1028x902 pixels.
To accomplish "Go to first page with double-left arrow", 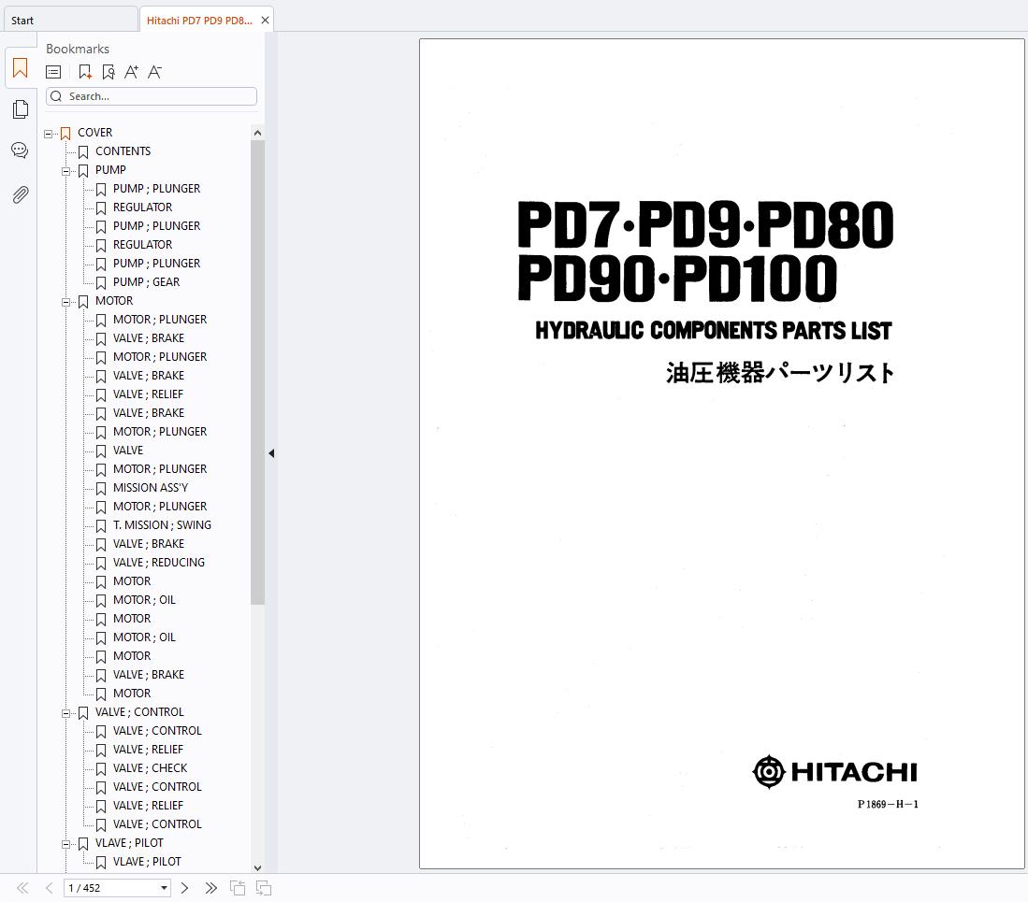I will [23, 888].
